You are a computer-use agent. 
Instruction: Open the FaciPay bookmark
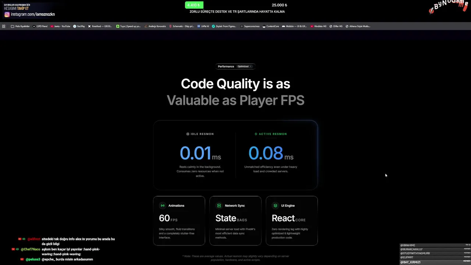tap(79, 26)
